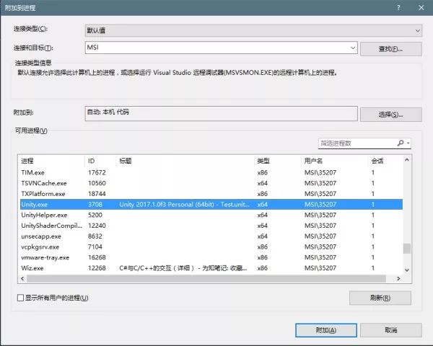
Task: Select the TIM.exe process row
Action: click(211, 173)
